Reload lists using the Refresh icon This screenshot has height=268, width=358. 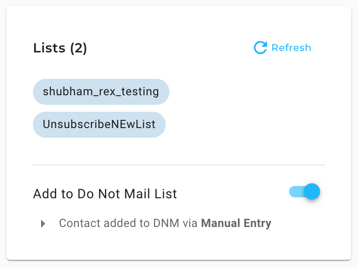(260, 47)
